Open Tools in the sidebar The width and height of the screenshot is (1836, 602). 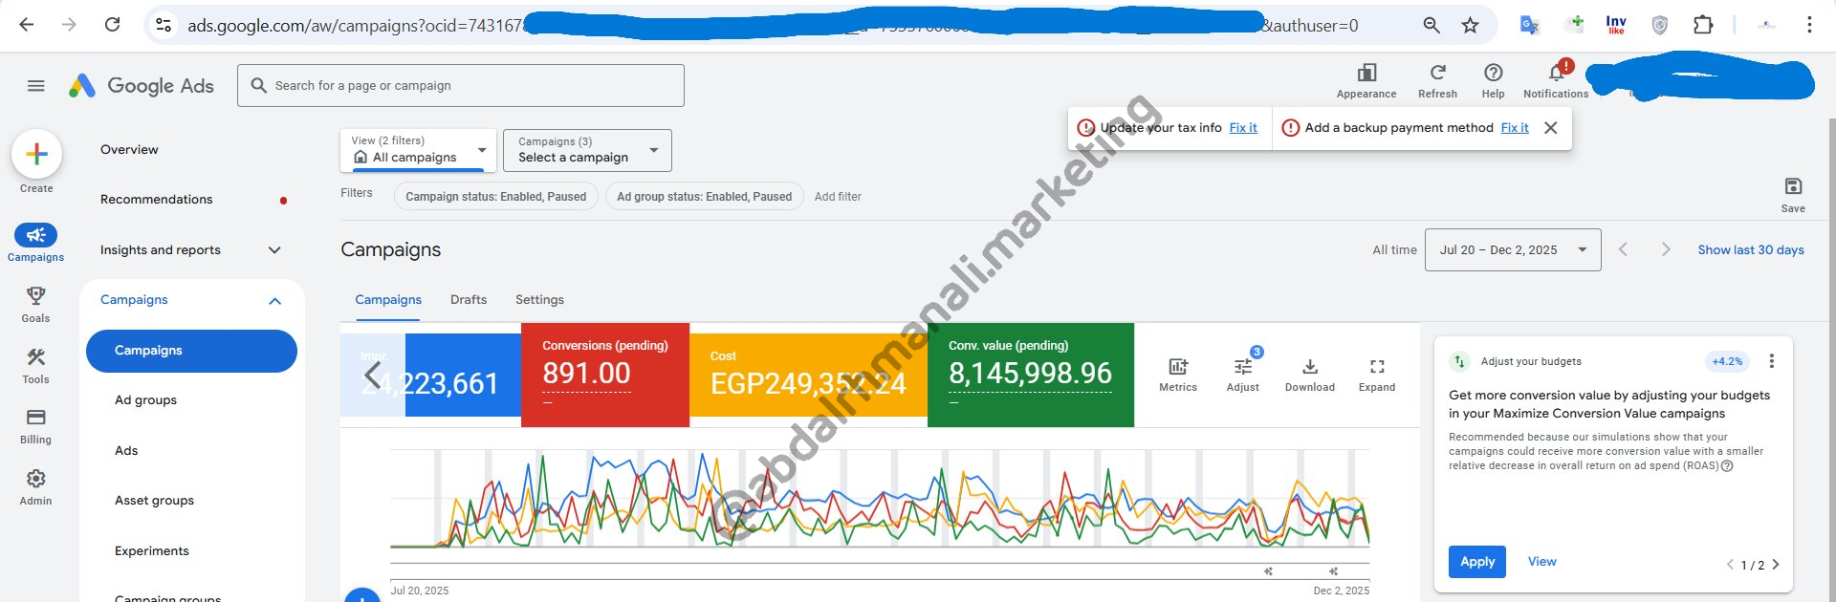pyautogui.click(x=35, y=366)
